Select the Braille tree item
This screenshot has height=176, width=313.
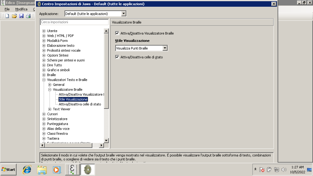(51, 75)
